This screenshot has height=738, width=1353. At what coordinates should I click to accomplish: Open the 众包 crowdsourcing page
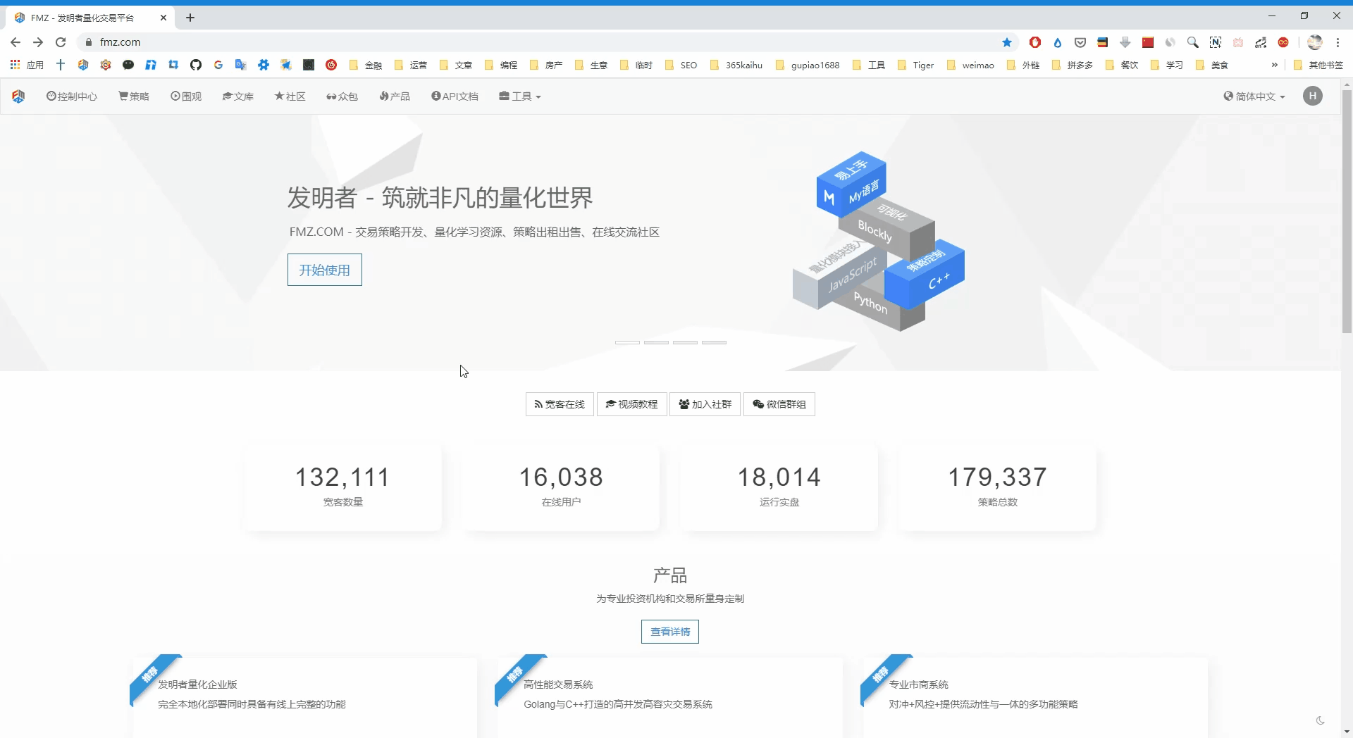342,96
